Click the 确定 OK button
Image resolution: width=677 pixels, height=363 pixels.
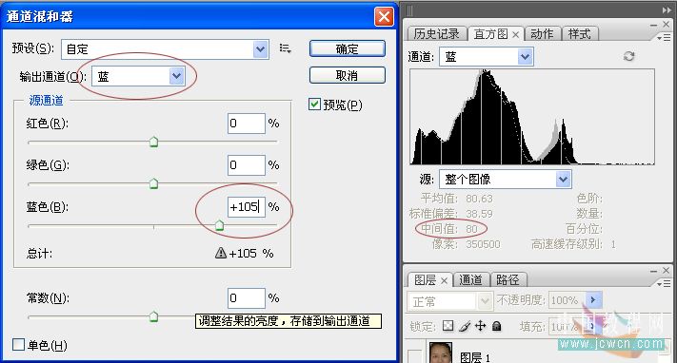348,48
